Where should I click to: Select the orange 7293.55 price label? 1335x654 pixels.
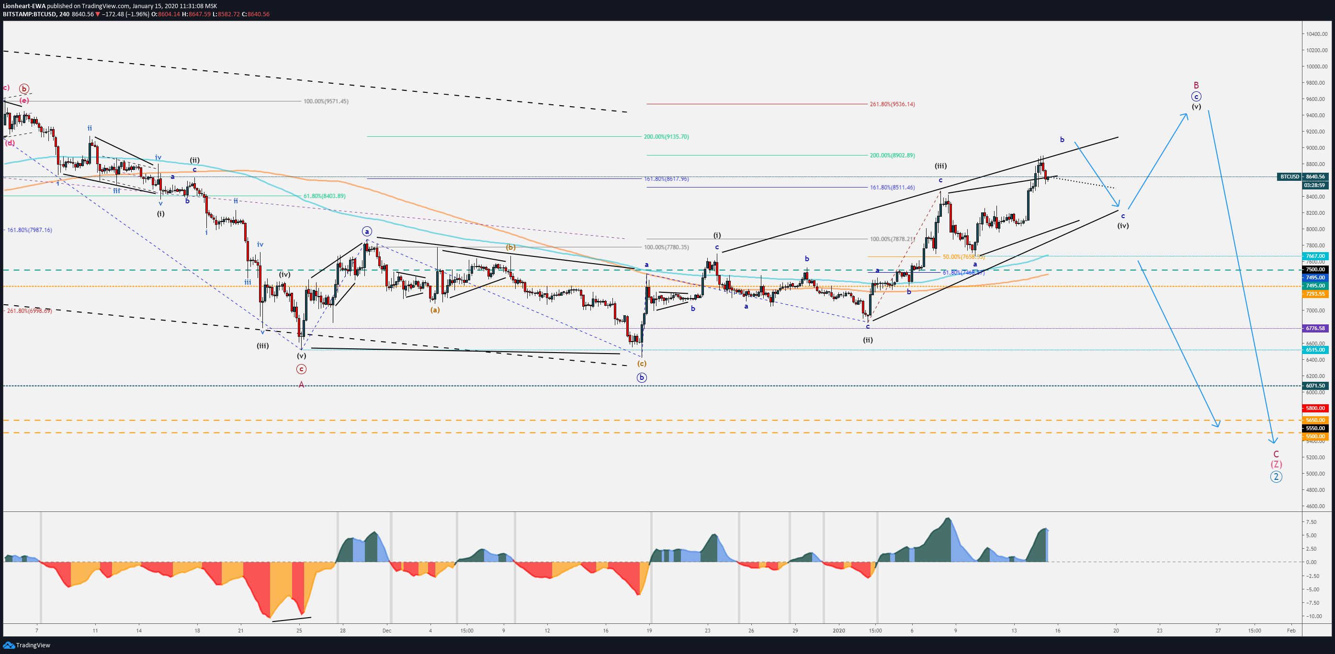coord(1315,294)
